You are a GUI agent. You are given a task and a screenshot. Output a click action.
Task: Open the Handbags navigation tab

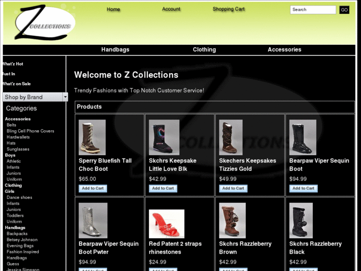click(x=115, y=50)
